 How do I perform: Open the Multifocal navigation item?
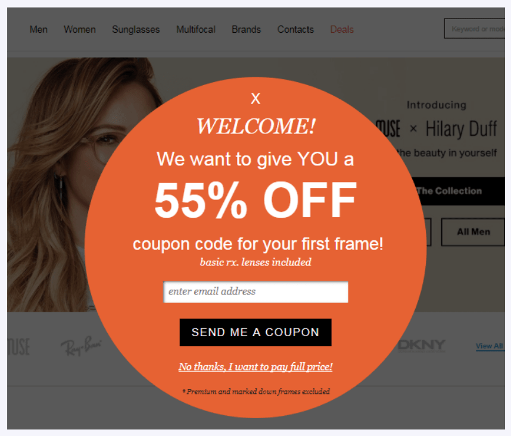coord(196,29)
